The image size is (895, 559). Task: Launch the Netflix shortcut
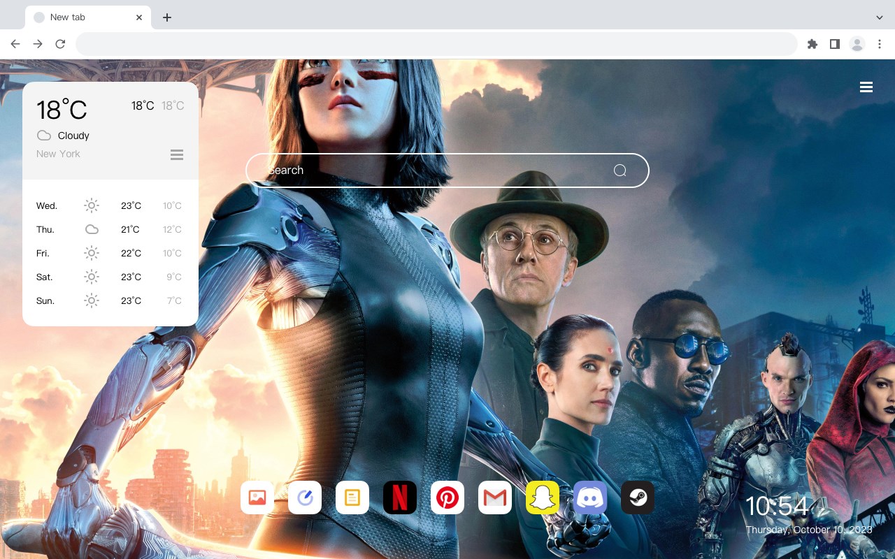click(400, 498)
